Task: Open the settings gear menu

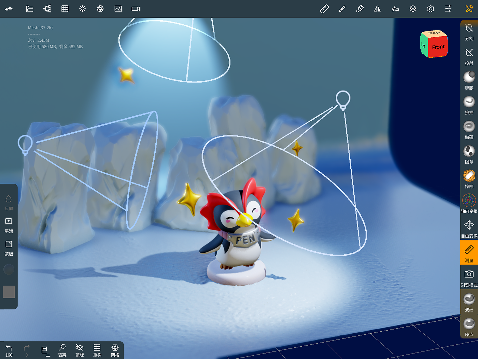Action: click(x=431, y=9)
